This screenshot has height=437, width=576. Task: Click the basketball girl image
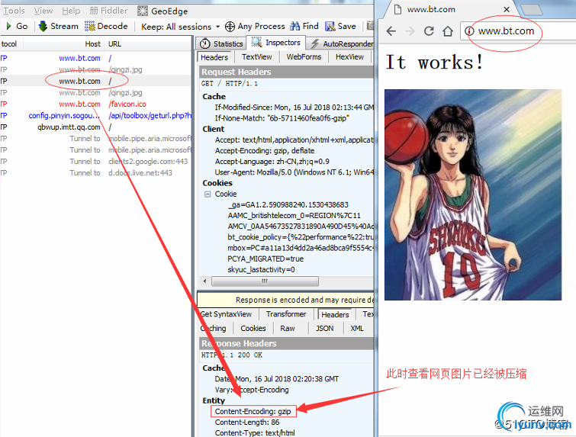coord(473,194)
